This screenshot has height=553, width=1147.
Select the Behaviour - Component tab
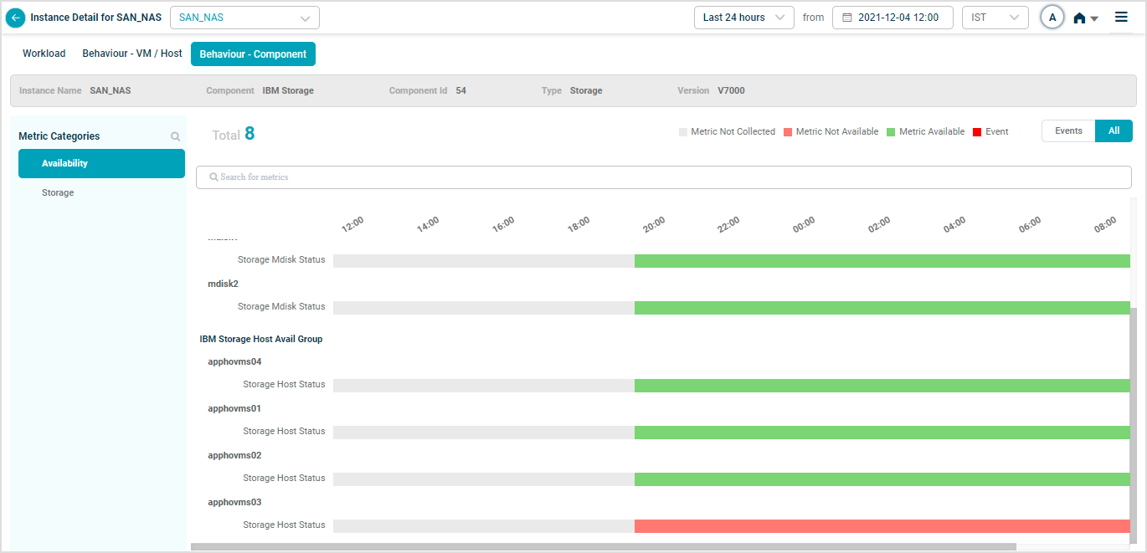[x=253, y=54]
